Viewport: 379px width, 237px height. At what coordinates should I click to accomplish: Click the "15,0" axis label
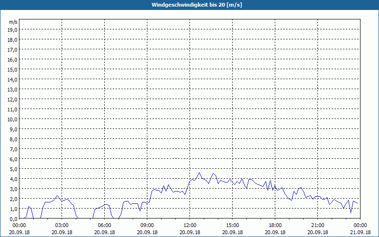[13, 69]
